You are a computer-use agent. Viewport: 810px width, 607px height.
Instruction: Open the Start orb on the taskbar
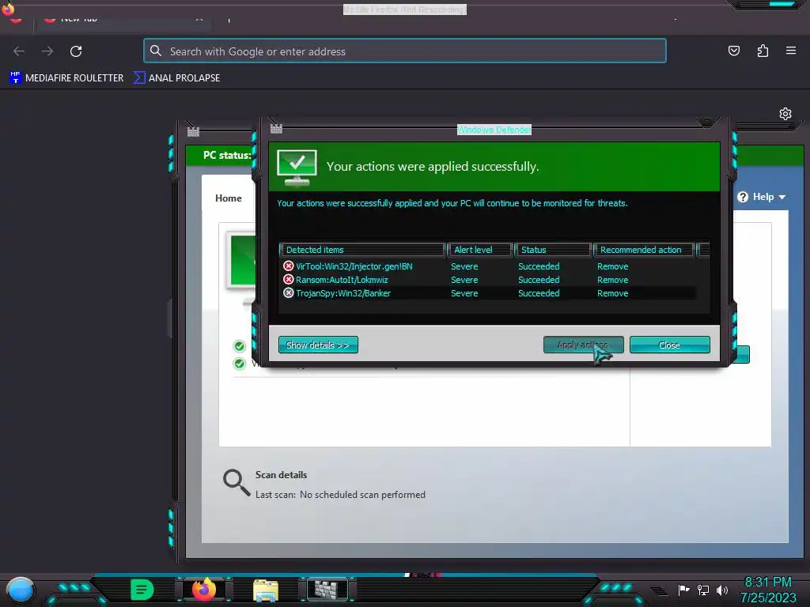click(x=20, y=590)
